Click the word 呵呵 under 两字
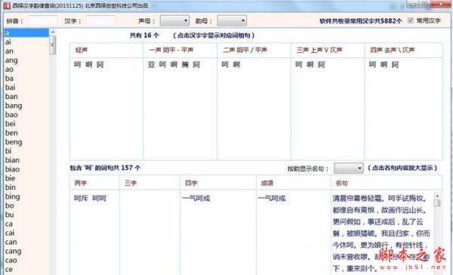453x275 pixels. pos(100,199)
